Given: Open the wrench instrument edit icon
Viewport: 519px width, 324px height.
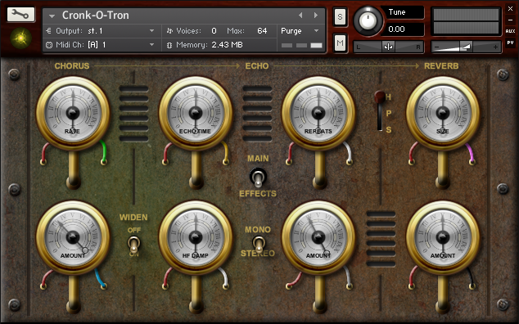Looking at the screenshot, I should pos(20,14).
